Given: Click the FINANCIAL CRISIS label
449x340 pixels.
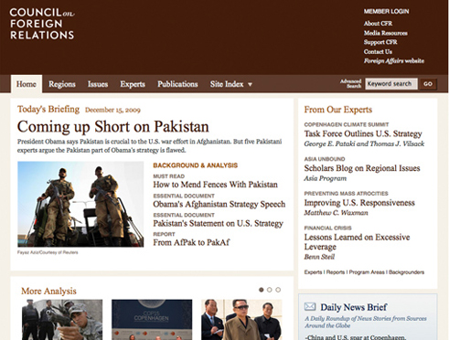Looking at the screenshot, I should pos(327,228).
